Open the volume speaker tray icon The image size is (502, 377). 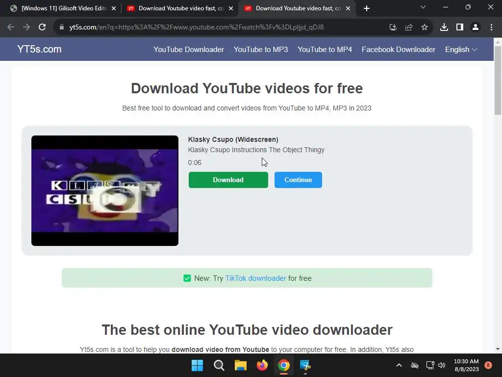tap(442, 365)
